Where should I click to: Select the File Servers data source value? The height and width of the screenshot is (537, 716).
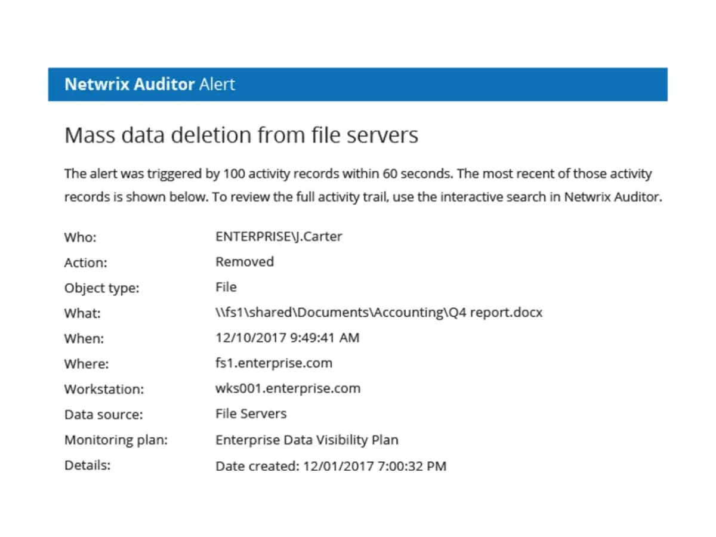click(251, 413)
